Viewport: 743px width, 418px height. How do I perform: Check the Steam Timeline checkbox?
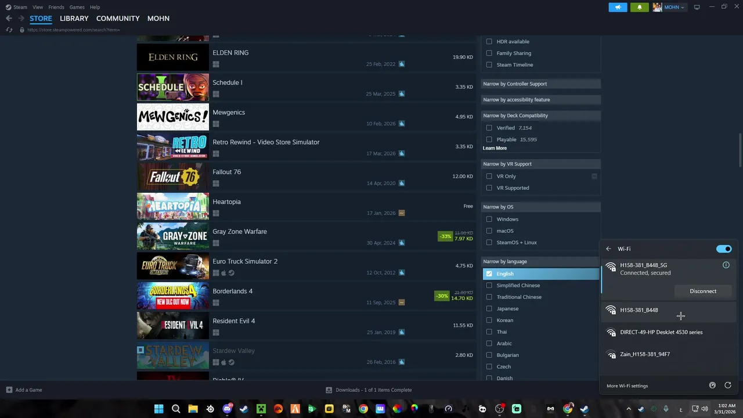[489, 64]
